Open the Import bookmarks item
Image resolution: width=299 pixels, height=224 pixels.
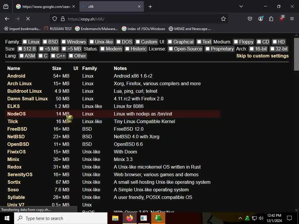click(22, 29)
